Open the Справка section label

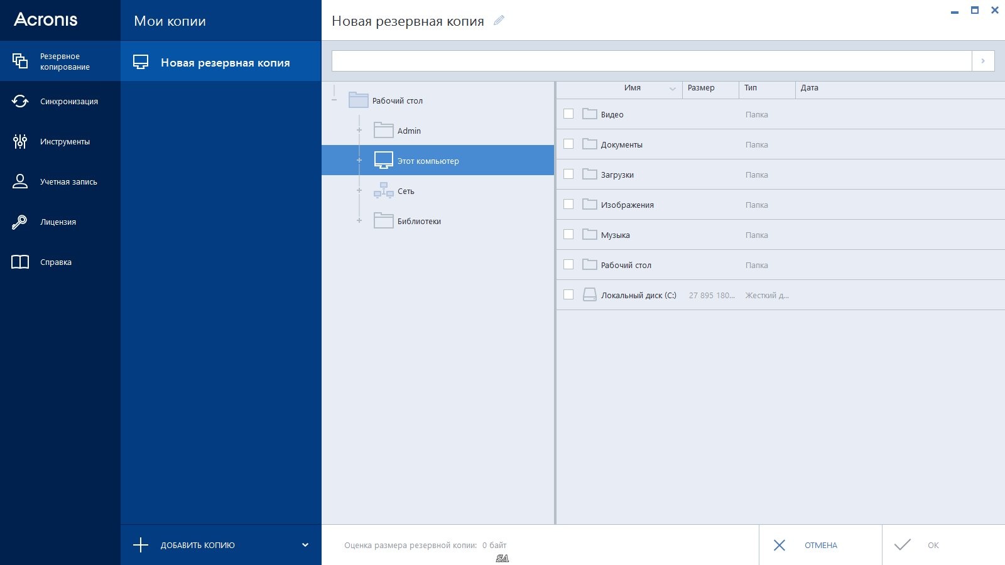(x=56, y=262)
